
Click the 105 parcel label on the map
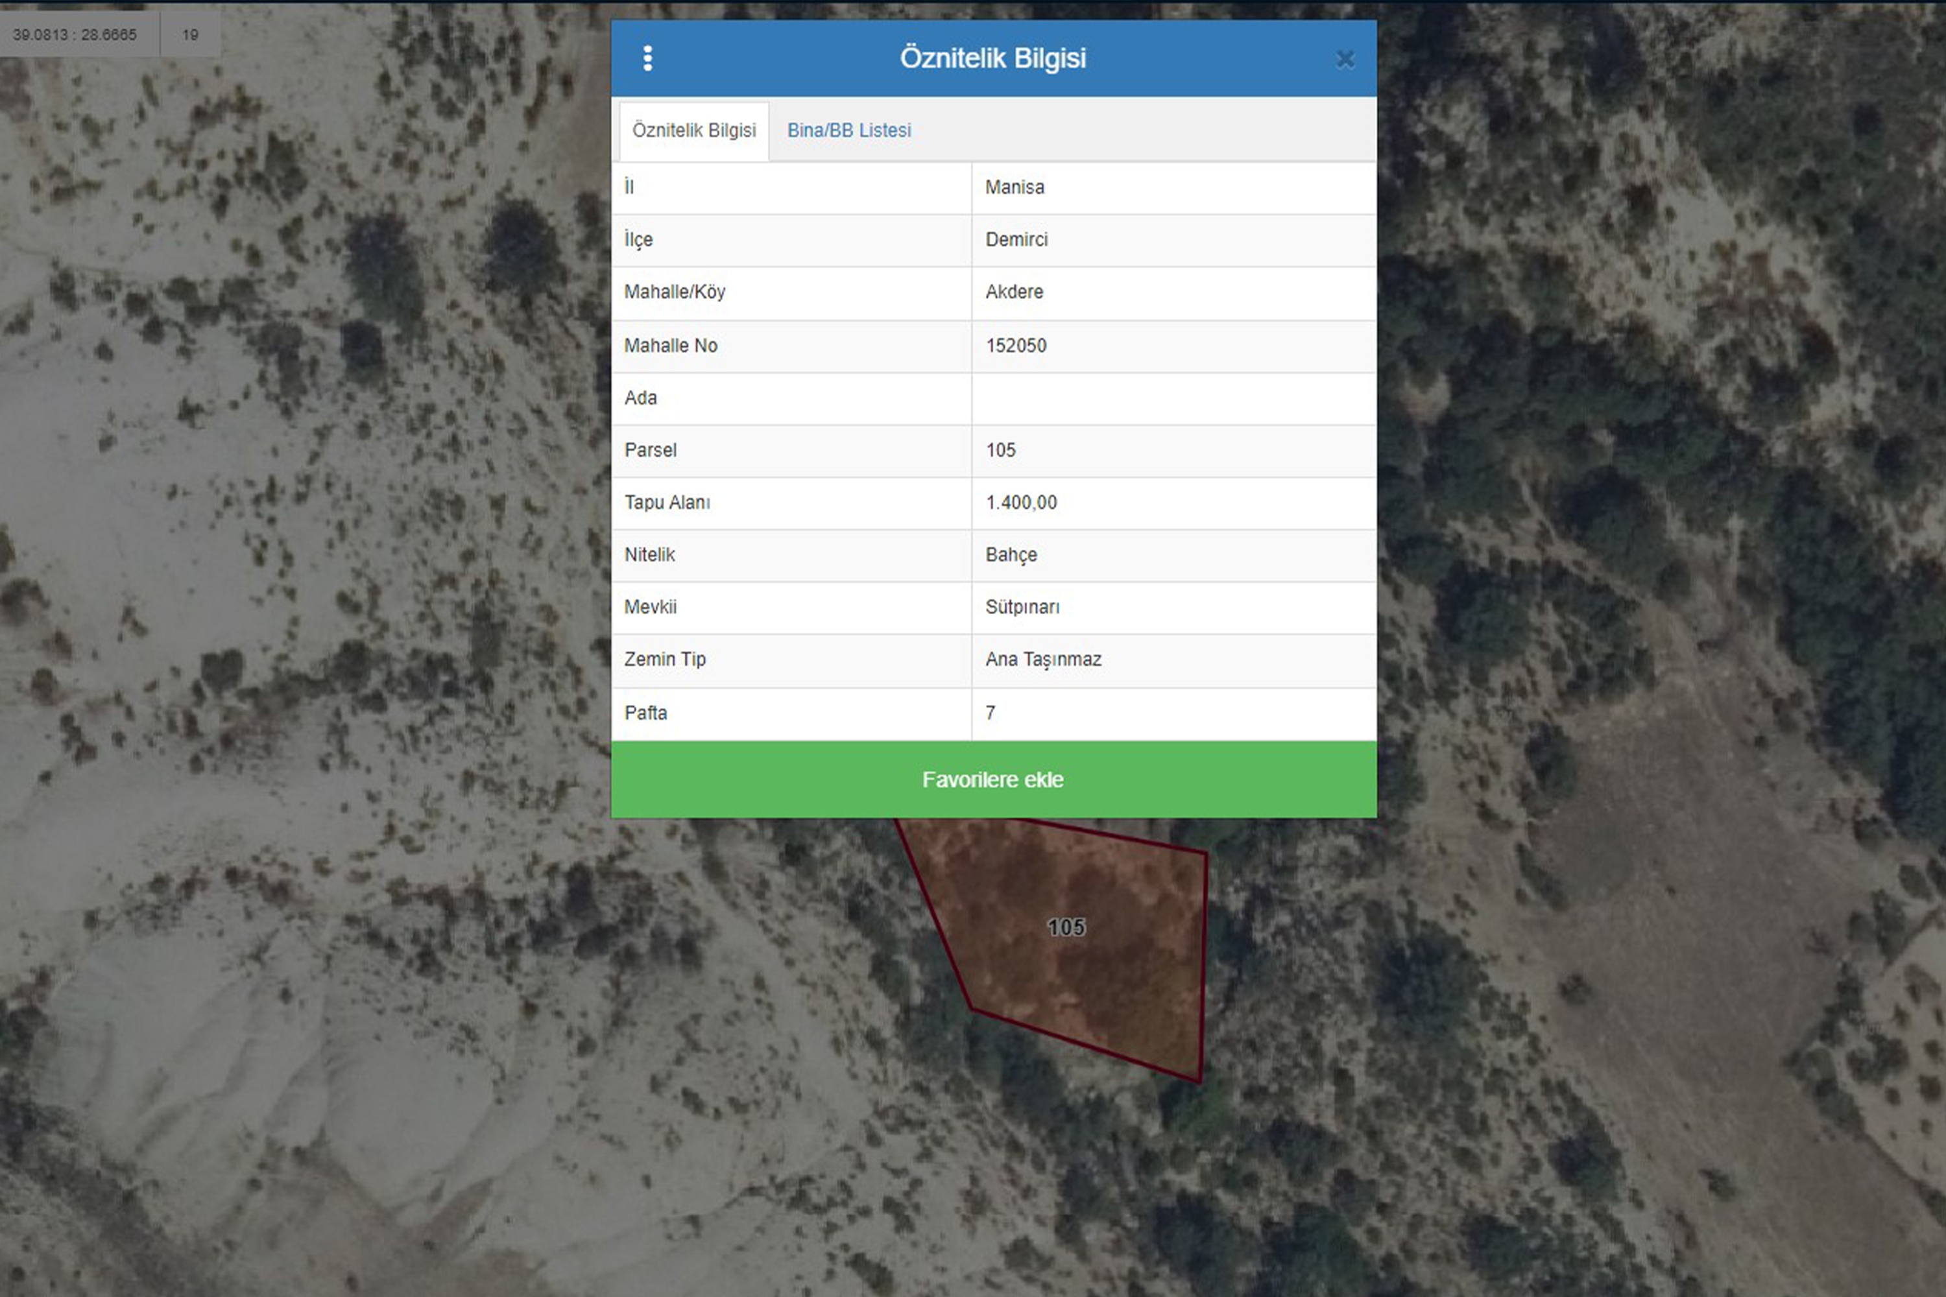(x=1066, y=927)
